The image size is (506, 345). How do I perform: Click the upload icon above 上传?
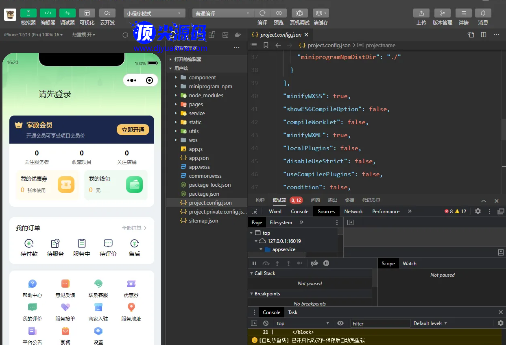(x=421, y=13)
